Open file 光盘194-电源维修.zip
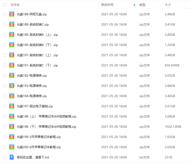This screenshot has height=163, width=191. click(x=32, y=96)
